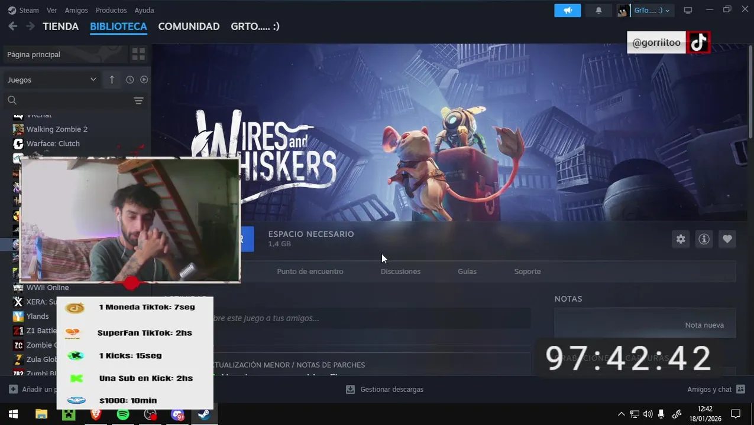This screenshot has width=754, height=425.
Task: Open the Ver menu
Action: 52,10
